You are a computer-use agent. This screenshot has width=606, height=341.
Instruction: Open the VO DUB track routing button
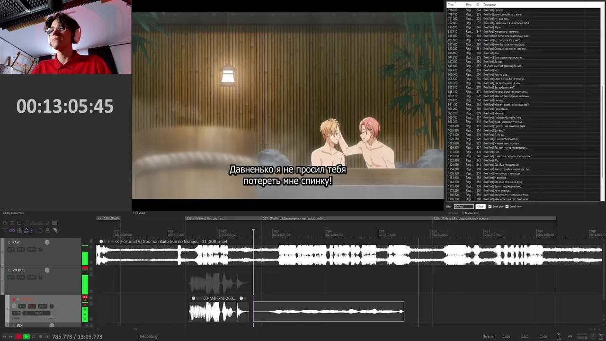(x=11, y=278)
